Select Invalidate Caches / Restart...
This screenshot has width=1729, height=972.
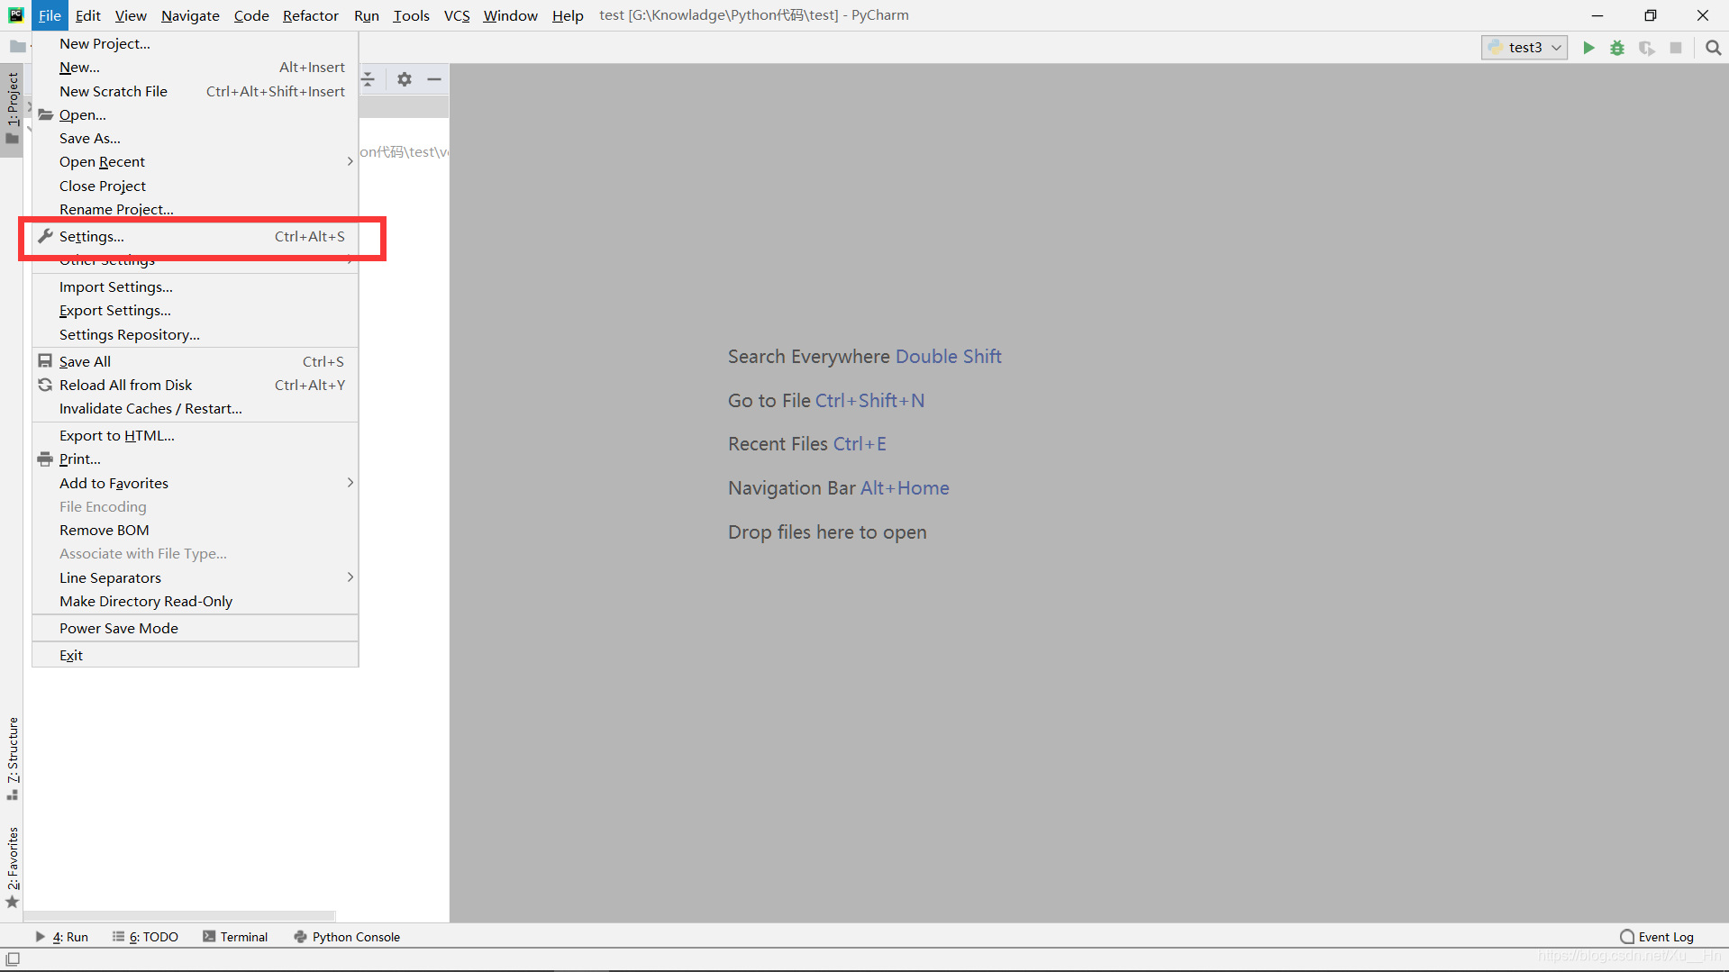pyautogui.click(x=195, y=409)
